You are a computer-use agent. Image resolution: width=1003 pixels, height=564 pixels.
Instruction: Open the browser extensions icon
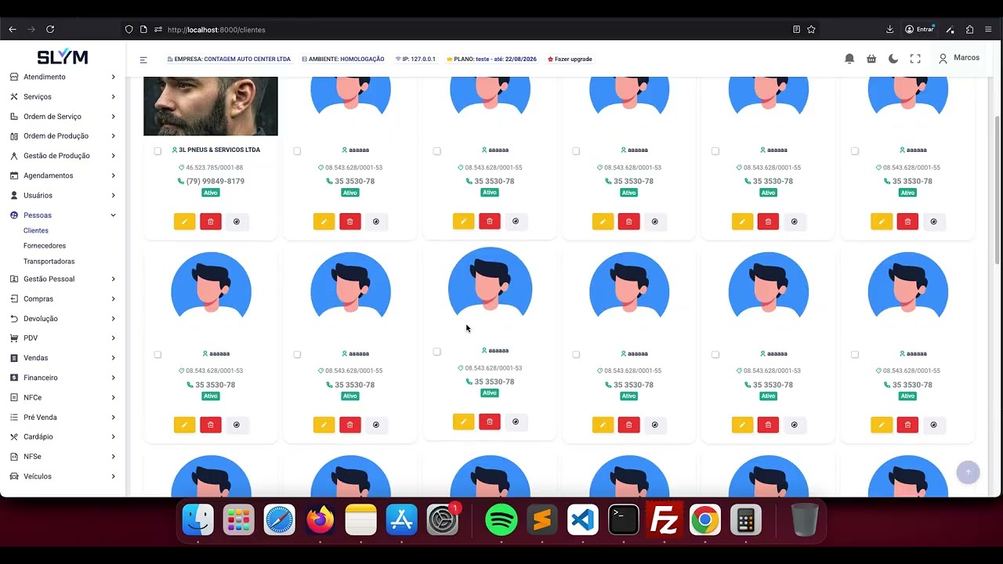[969, 30]
